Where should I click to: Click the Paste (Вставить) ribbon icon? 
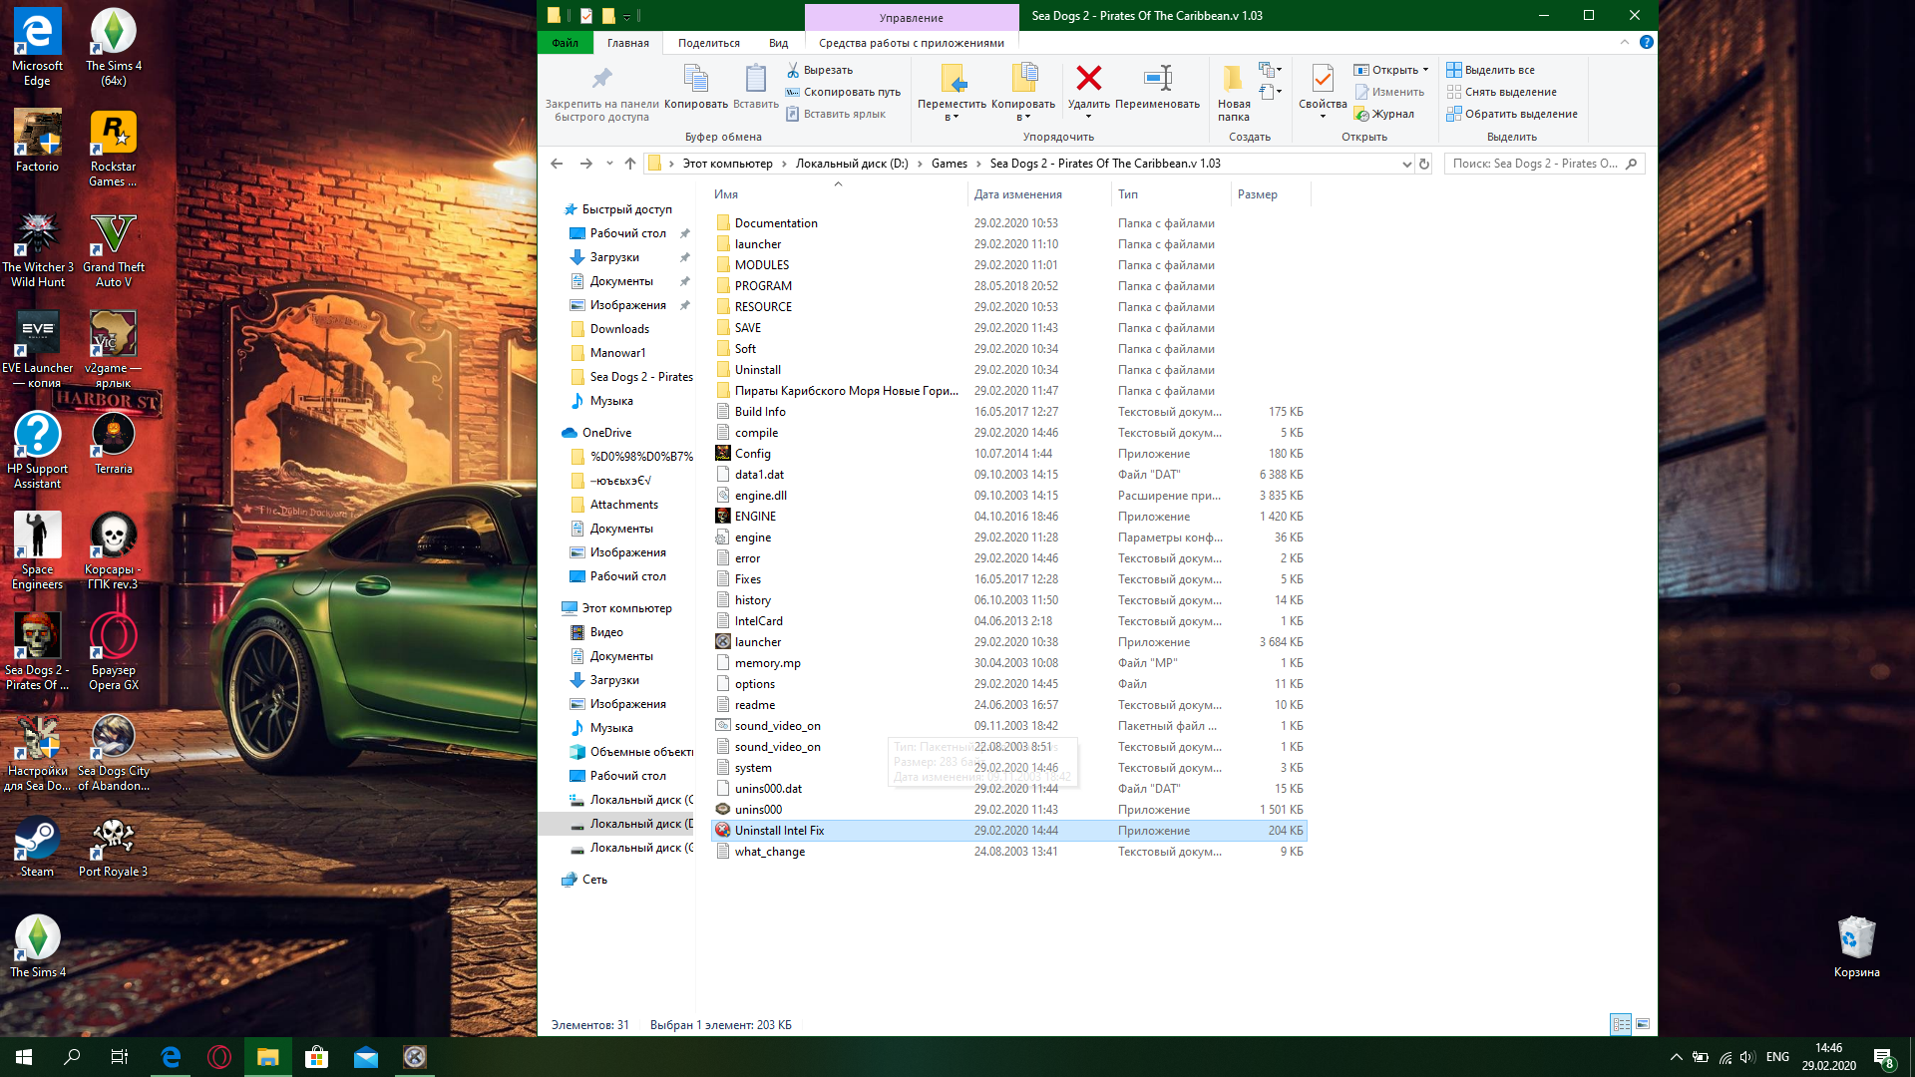755,78
